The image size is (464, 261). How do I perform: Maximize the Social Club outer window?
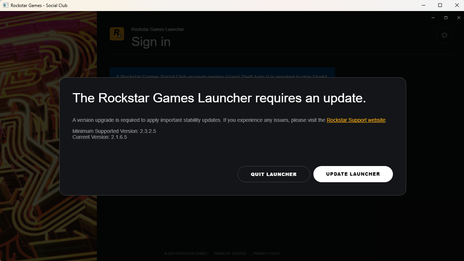pyautogui.click(x=440, y=5)
